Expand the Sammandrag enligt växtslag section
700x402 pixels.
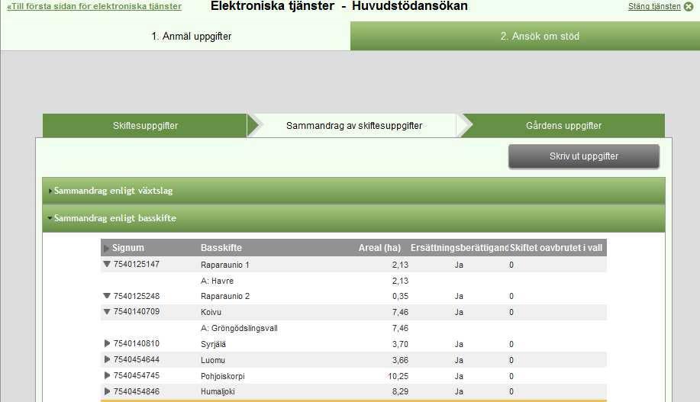(353, 191)
